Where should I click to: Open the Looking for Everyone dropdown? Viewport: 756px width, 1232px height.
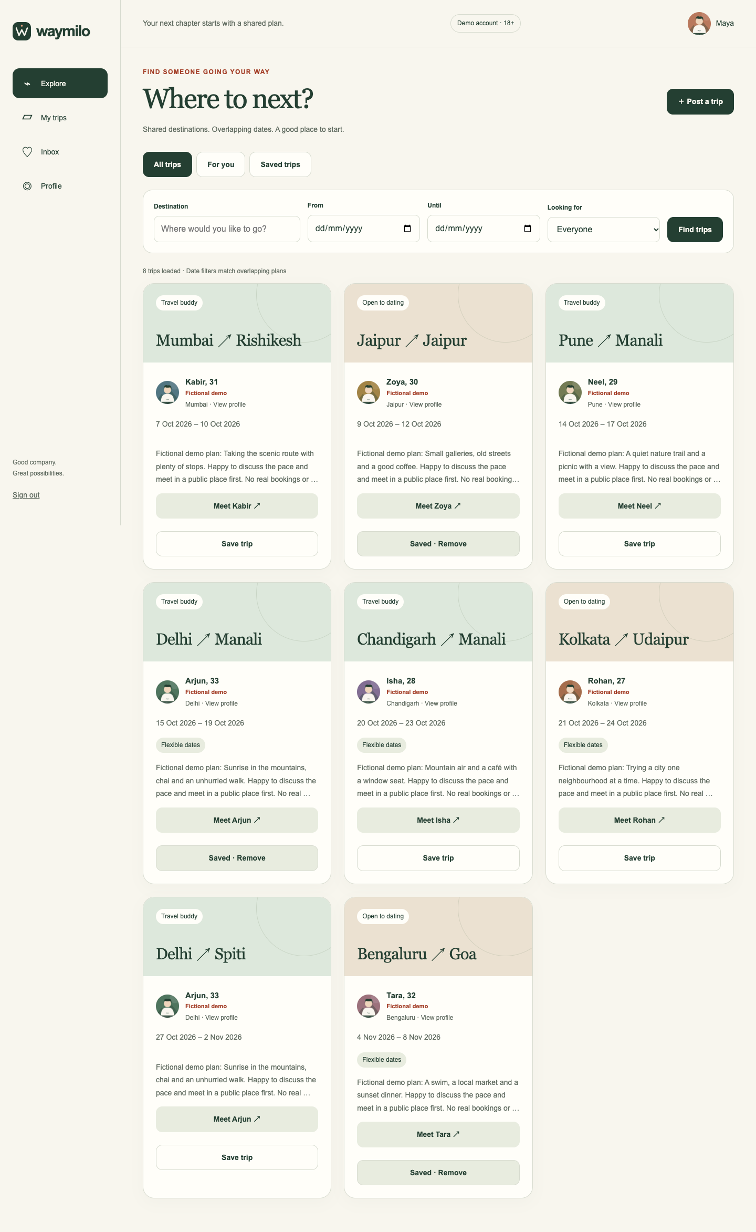pos(603,230)
